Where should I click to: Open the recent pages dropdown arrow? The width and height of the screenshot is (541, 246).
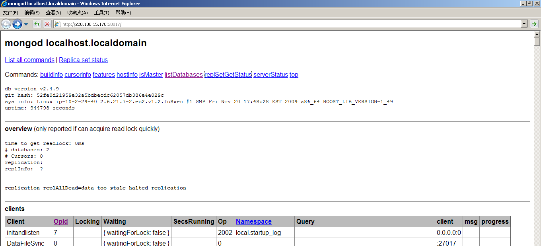(x=26, y=24)
